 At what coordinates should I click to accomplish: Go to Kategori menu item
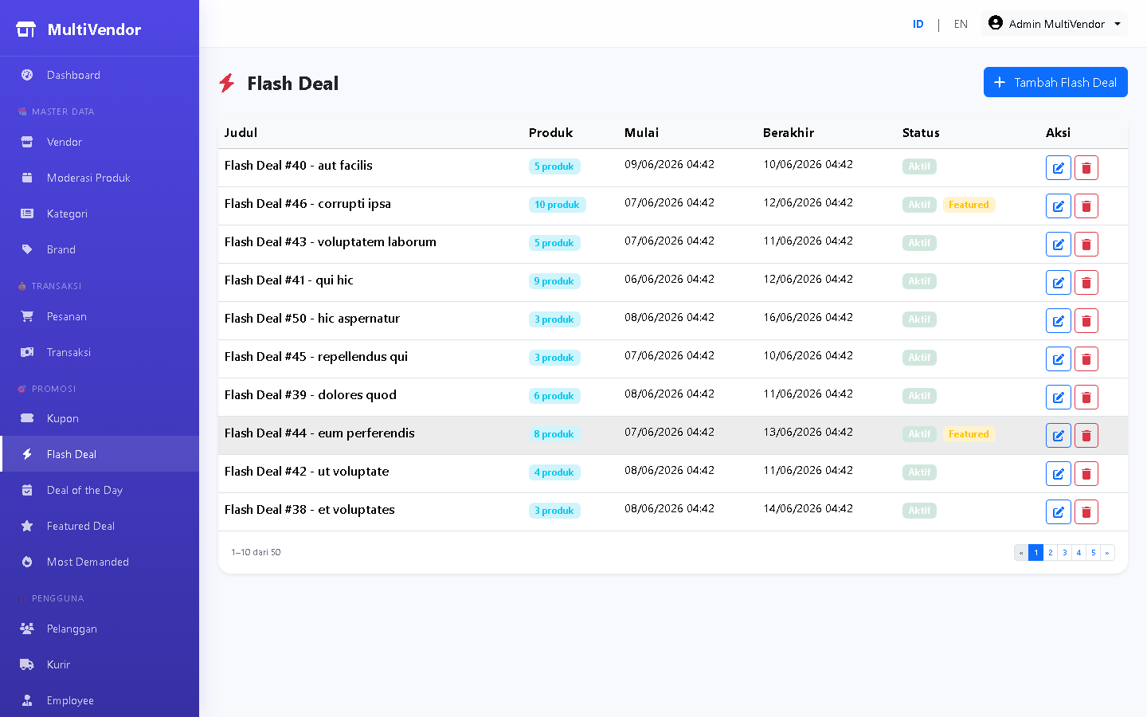(x=100, y=214)
